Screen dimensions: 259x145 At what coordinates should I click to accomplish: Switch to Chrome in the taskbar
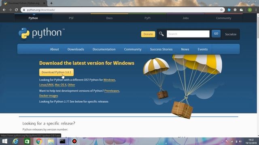[x=39, y=141]
